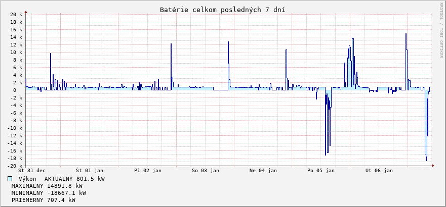This screenshot has height=207, width=446.
Task: Click the RRDTOOL / TOBI OETIKER watermark
Action: point(441,30)
